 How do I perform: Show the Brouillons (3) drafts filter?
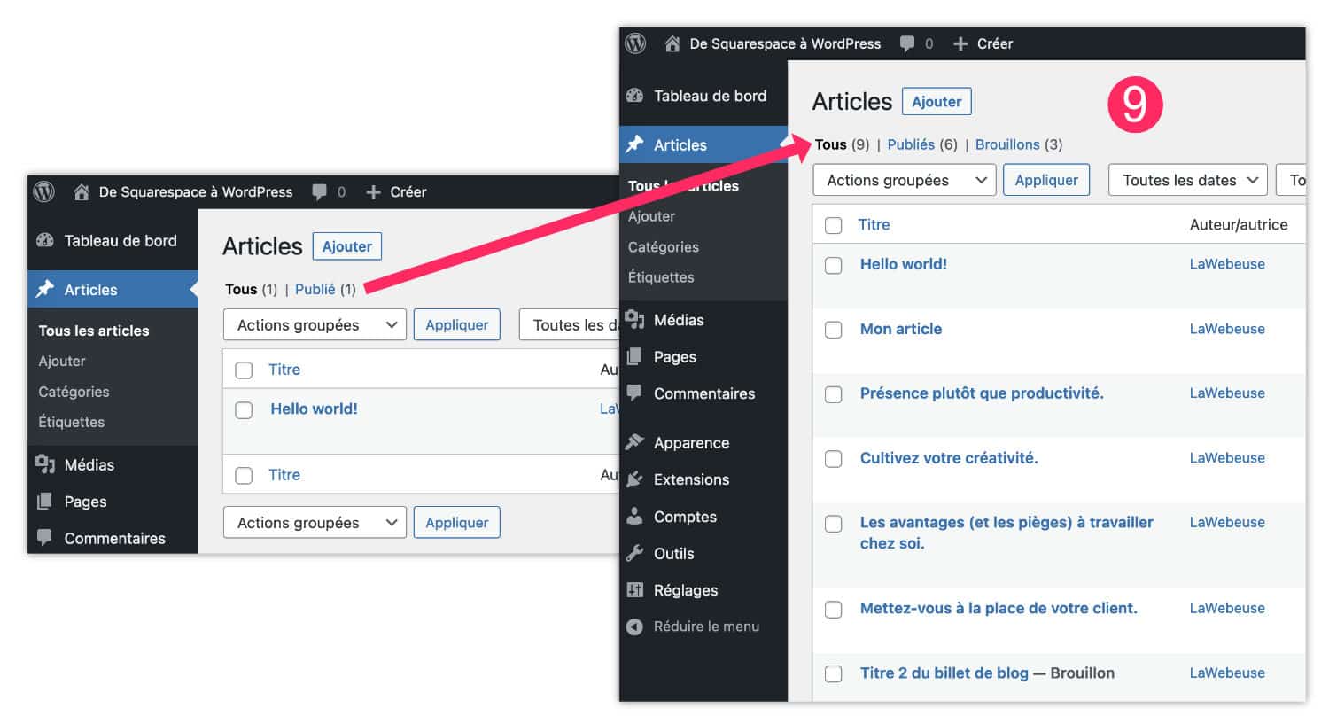tap(1019, 144)
